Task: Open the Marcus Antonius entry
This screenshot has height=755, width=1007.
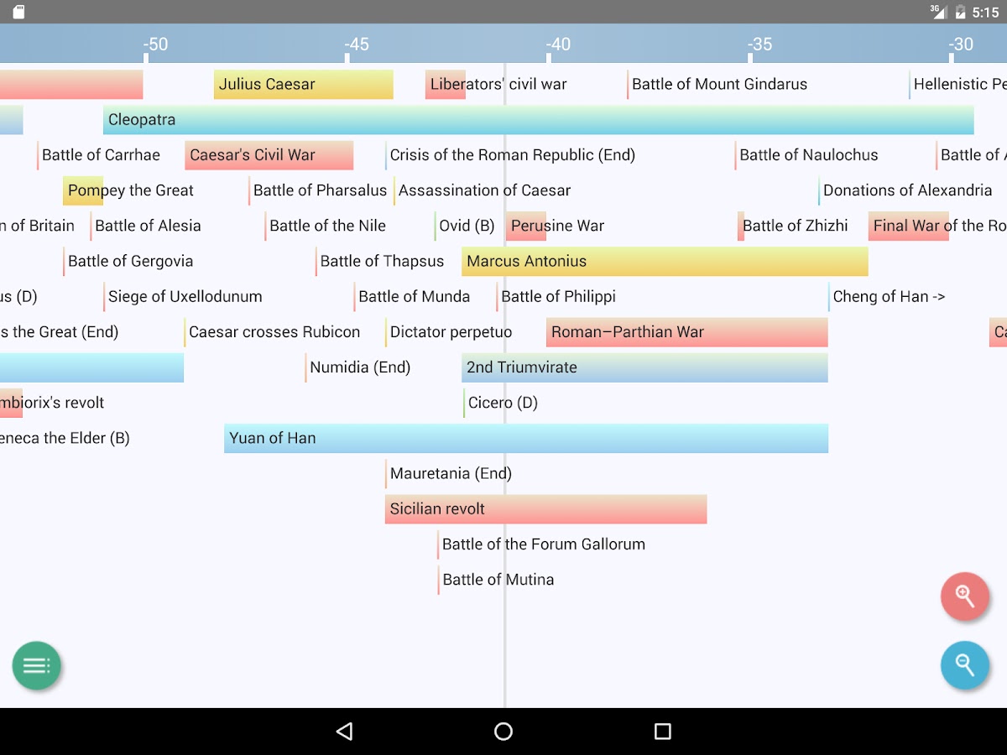Action: pos(664,262)
